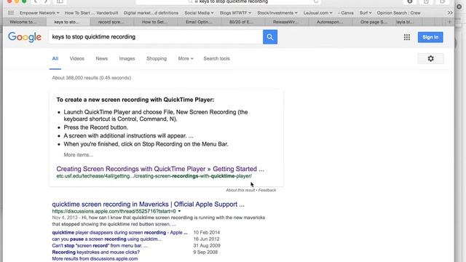
Task: Open Can't stop "screen record" from menu bar link
Action: point(100,245)
